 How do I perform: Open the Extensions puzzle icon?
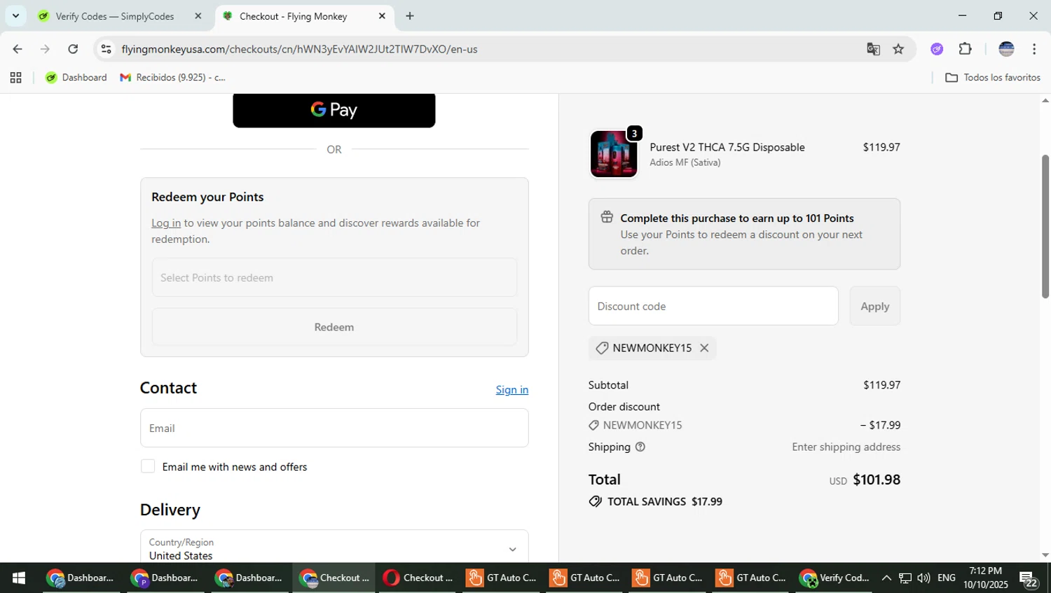[x=966, y=49]
